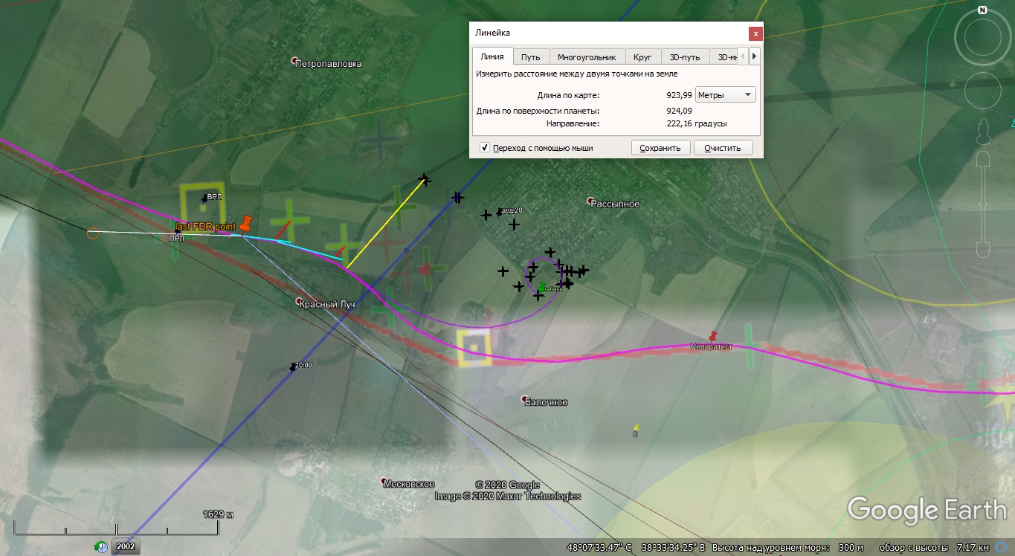Click the placemark labeled дед.20
Image resolution: width=1015 pixels, height=556 pixels.
500,213
